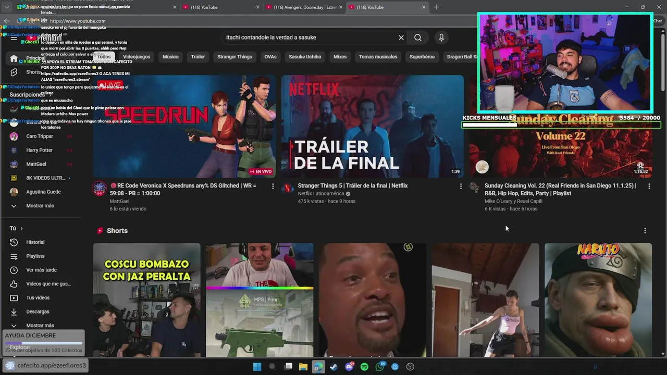Click Sunday Cleaning Vol. 22 video title

(x=560, y=190)
